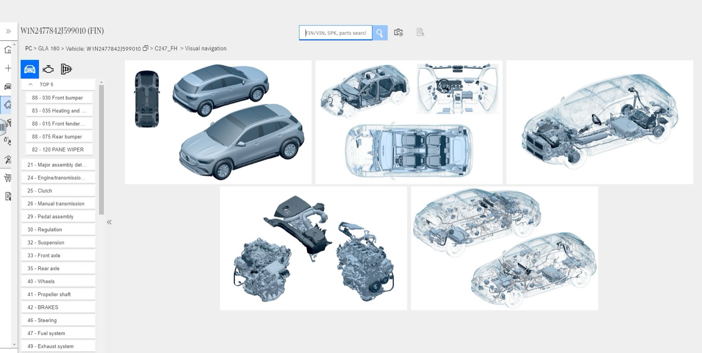
Task: Open the interior body shell thumbnail
Action: (x=409, y=122)
